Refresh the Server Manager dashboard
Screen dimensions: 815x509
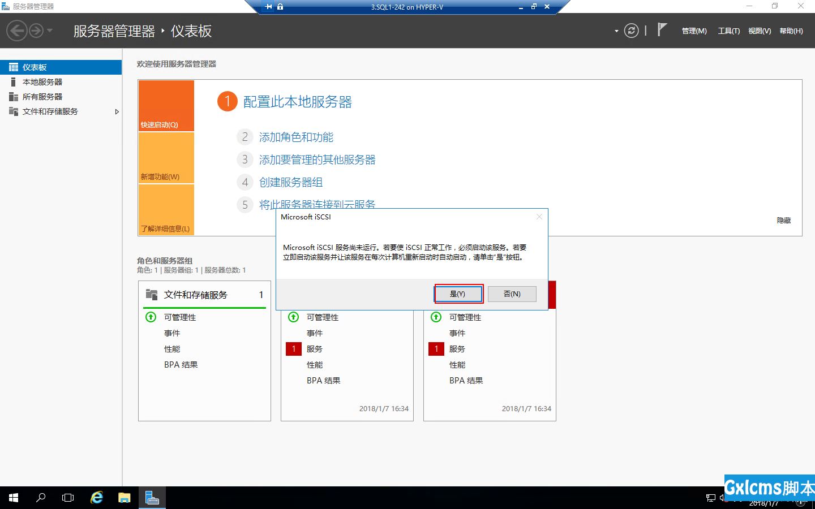point(631,31)
